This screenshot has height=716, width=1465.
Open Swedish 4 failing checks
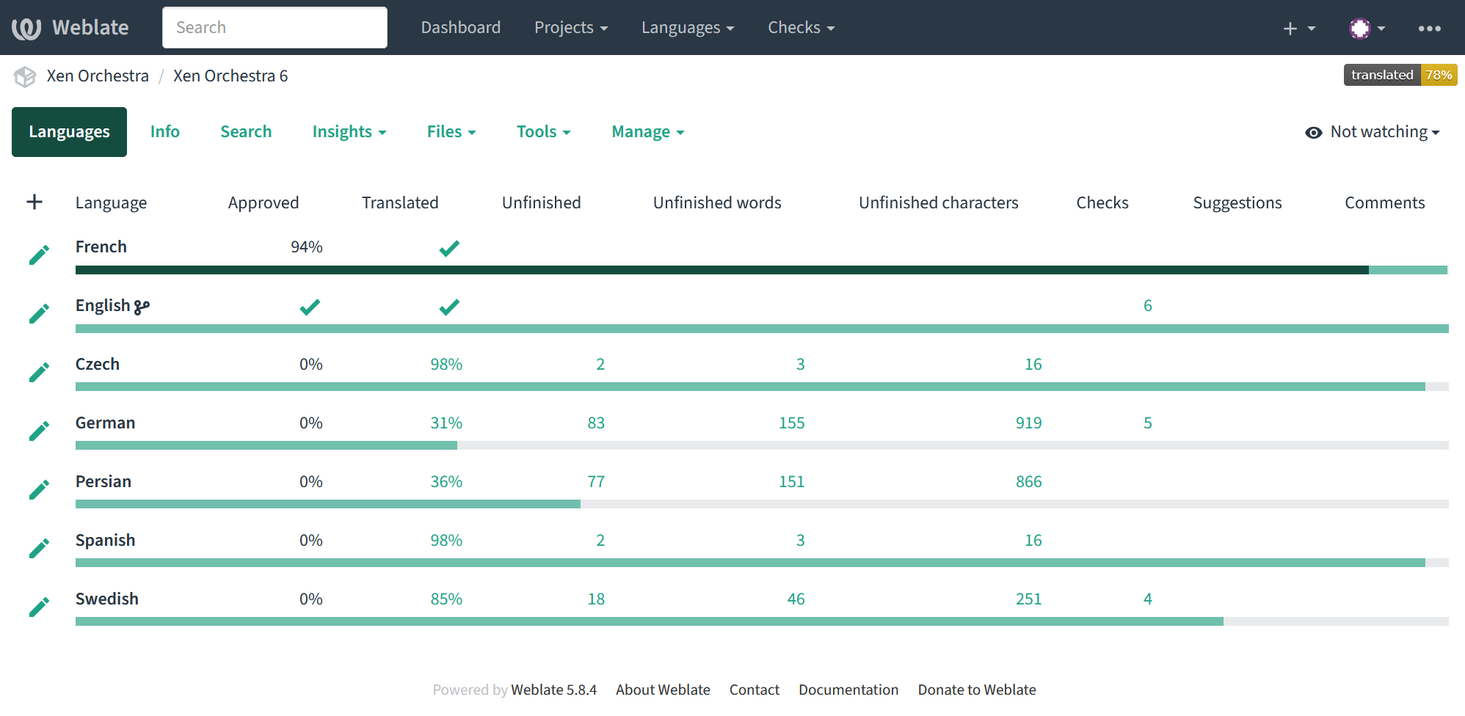1148,599
